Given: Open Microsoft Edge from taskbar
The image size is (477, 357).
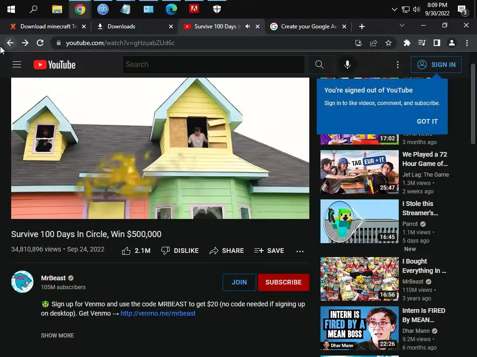Looking at the screenshot, I should pos(171,9).
